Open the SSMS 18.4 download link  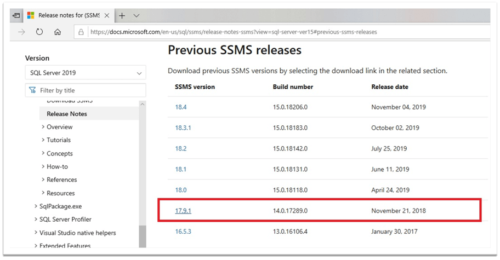[x=180, y=107]
